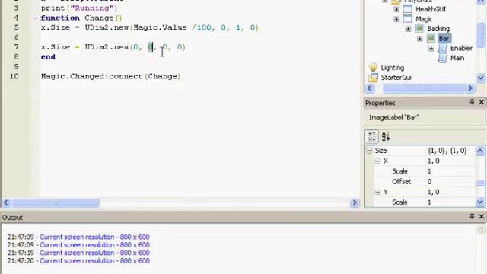The width and height of the screenshot is (487, 274).
Task: Expand the Bar tree node
Action: coord(419,39)
